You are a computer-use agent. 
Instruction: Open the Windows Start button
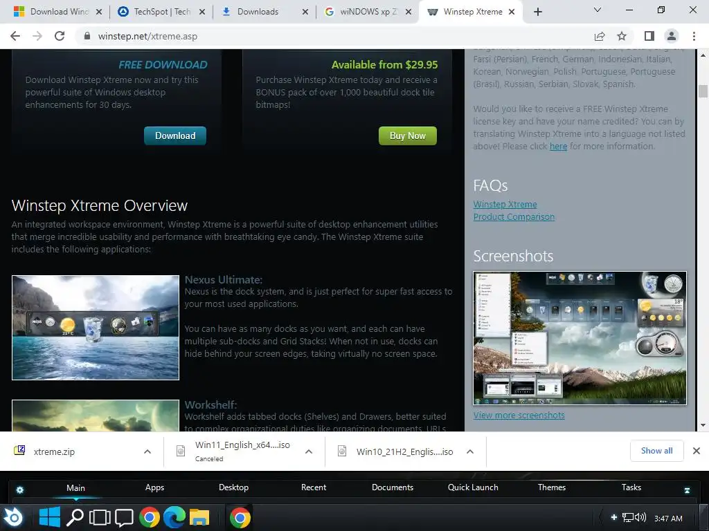[50, 517]
